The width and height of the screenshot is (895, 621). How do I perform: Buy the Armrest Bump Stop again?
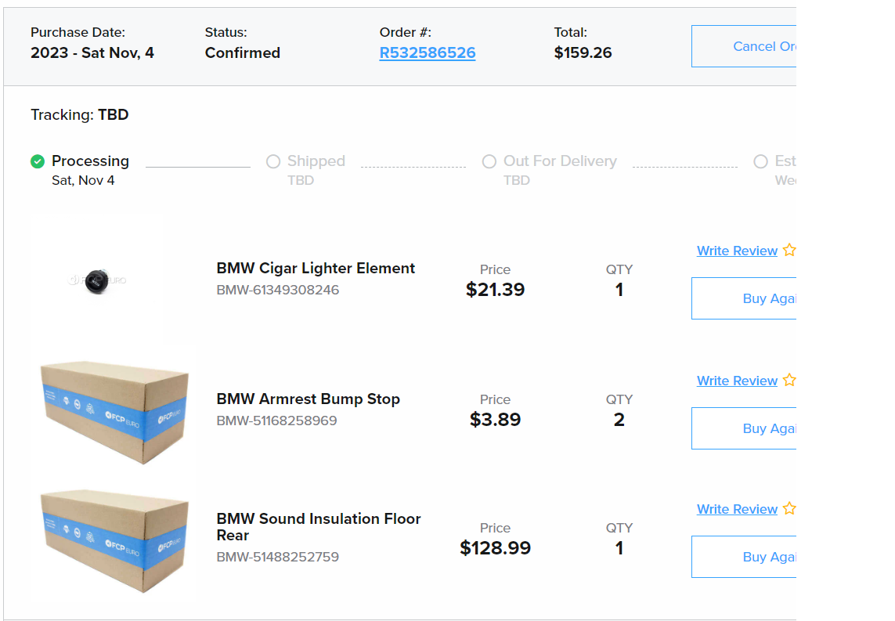coord(744,428)
